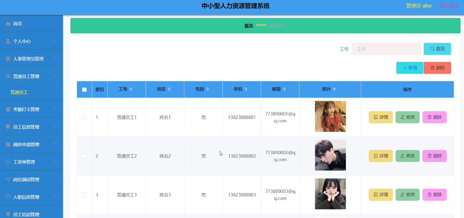Check the checkbox for row 1 普通员工1
The width and height of the screenshot is (464, 218).
[84, 117]
